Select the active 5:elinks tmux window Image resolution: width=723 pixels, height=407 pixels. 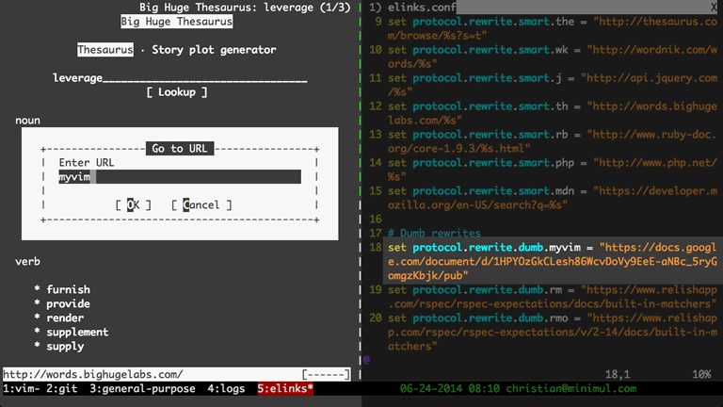pyautogui.click(x=285, y=388)
